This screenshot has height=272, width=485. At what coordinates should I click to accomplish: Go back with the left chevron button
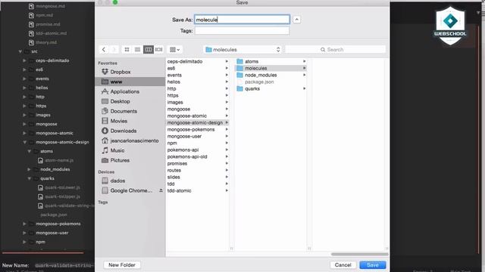(104, 49)
